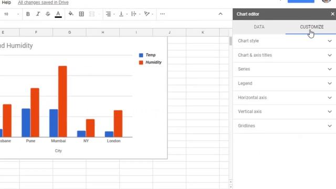The image size is (336, 189).
Task: Expand the Legend section
Action: pyautogui.click(x=285, y=83)
